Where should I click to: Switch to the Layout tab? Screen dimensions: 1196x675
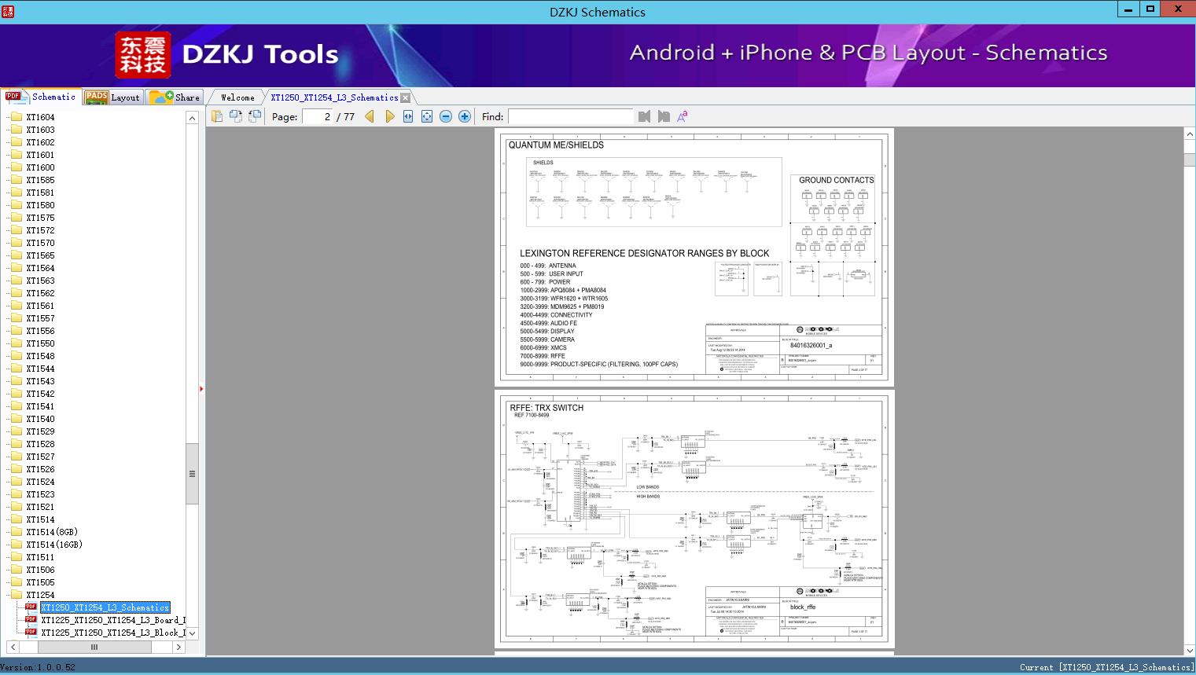click(113, 97)
